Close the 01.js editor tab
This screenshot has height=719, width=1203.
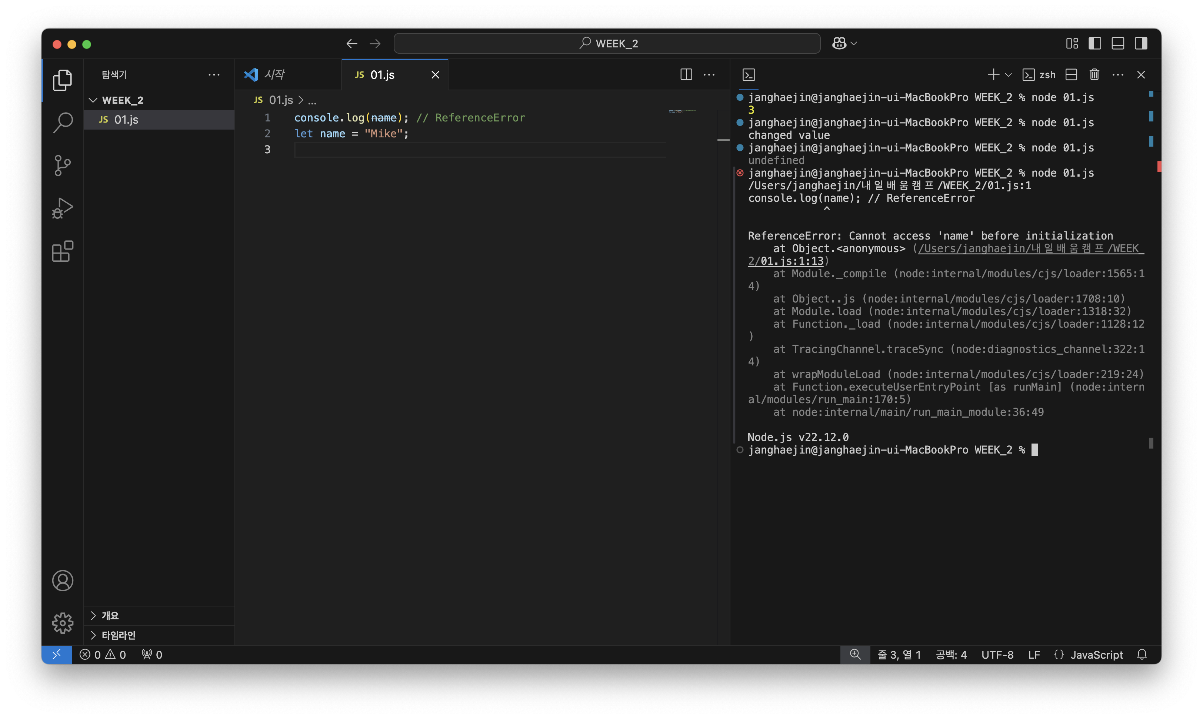(435, 75)
